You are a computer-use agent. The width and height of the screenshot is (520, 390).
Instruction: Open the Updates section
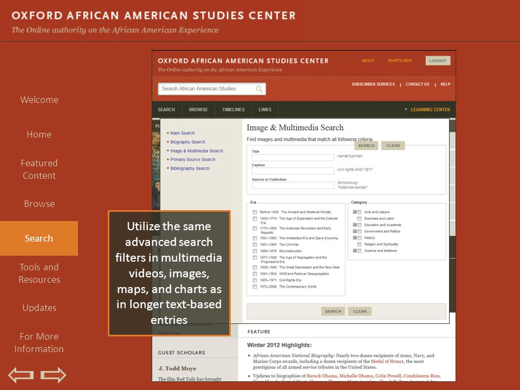coord(39,308)
